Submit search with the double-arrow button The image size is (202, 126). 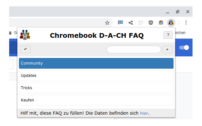click(x=167, y=49)
